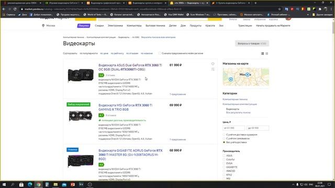Open PowerPoint from the taskbar
The height and width of the screenshot is (188, 335).
[x=73, y=184]
